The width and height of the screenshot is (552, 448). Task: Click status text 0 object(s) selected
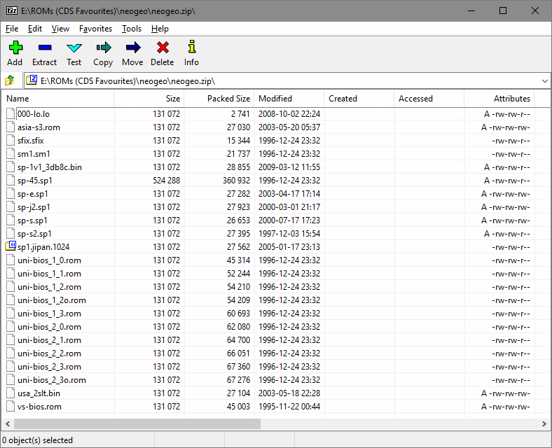click(x=37, y=440)
